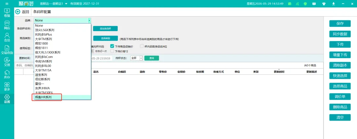
Task: Open the 交班 shift handover section
Action: tap(7, 62)
